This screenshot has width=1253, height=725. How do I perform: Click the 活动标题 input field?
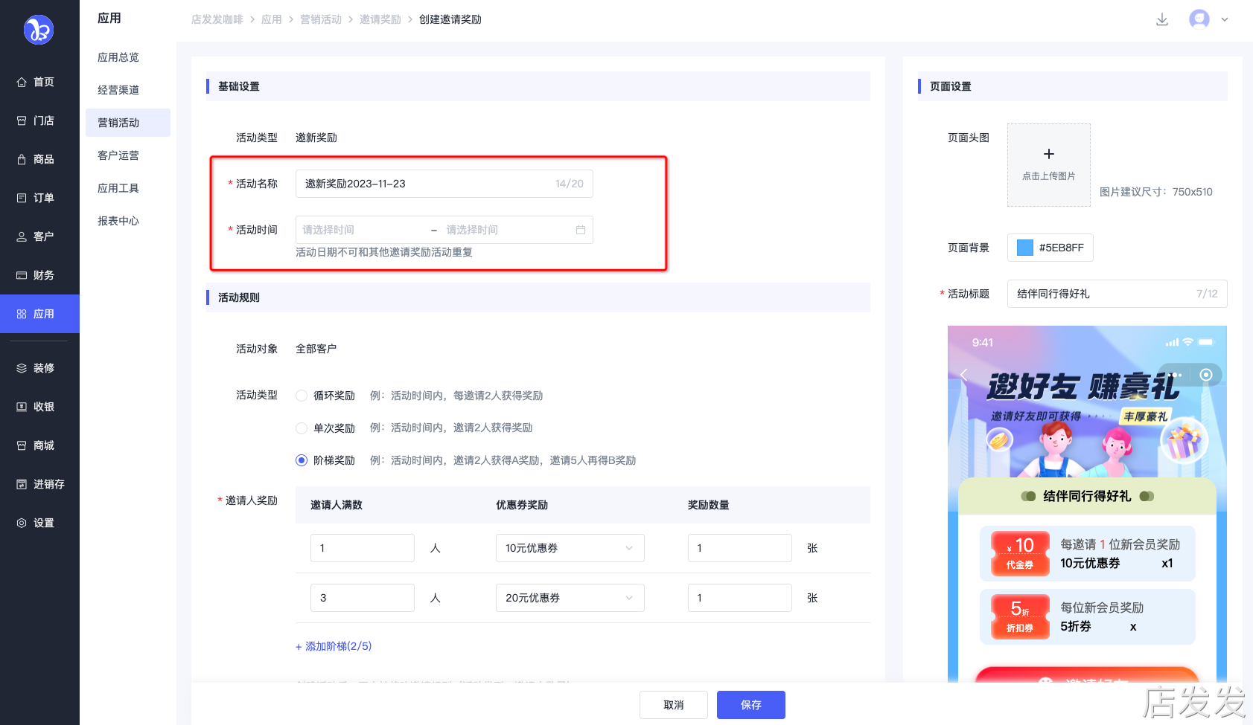pyautogui.click(x=1118, y=294)
